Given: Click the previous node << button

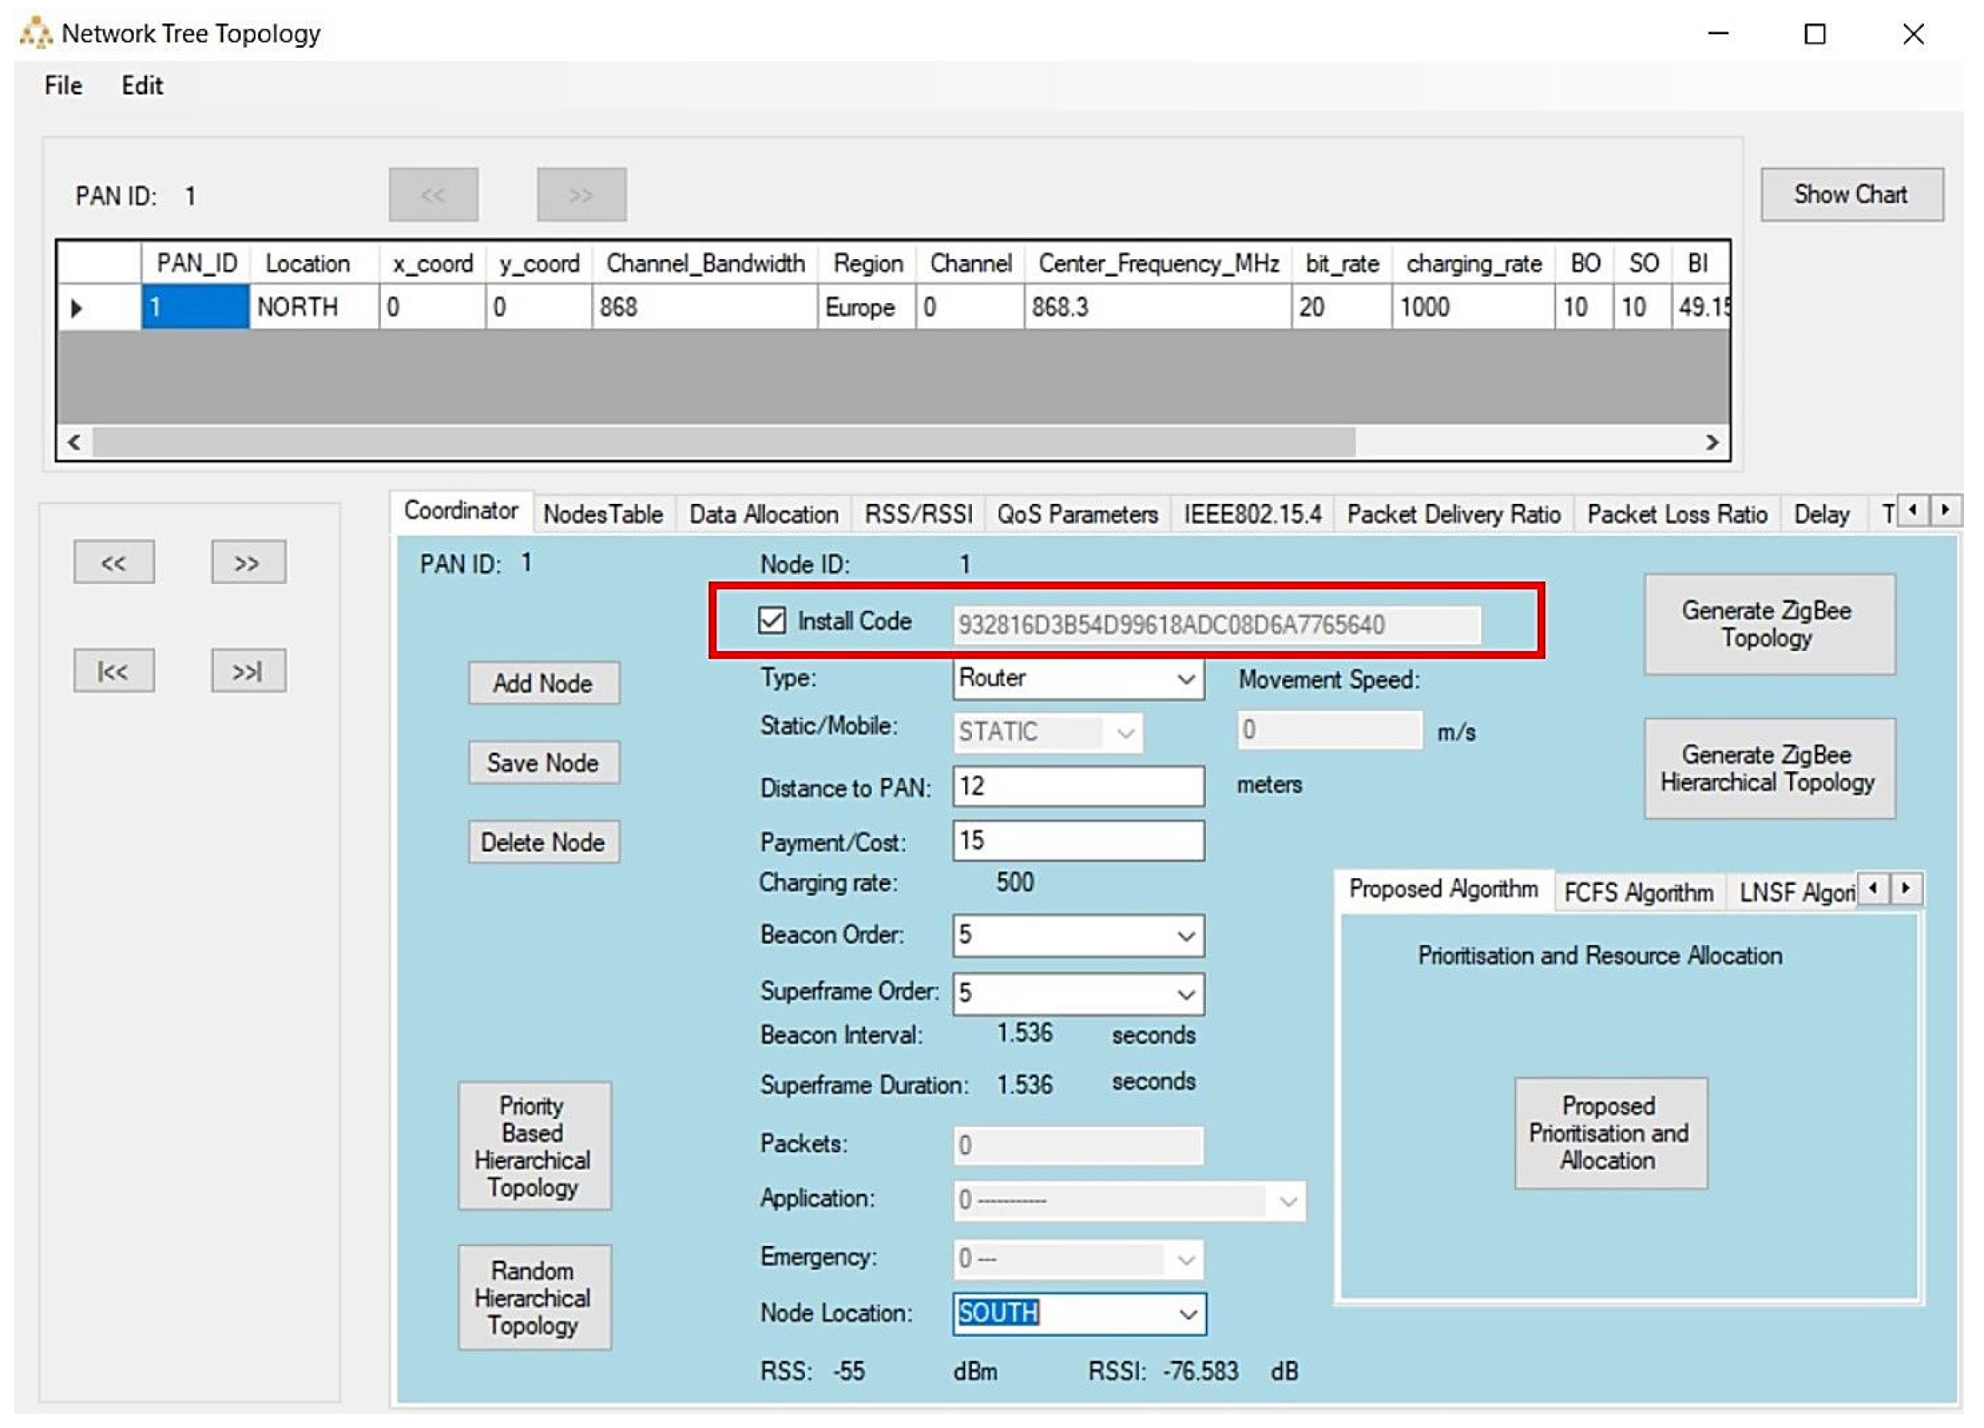Looking at the screenshot, I should (114, 562).
